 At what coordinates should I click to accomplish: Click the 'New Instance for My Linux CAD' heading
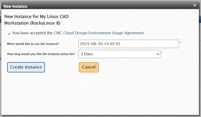pyautogui.click(x=36, y=17)
